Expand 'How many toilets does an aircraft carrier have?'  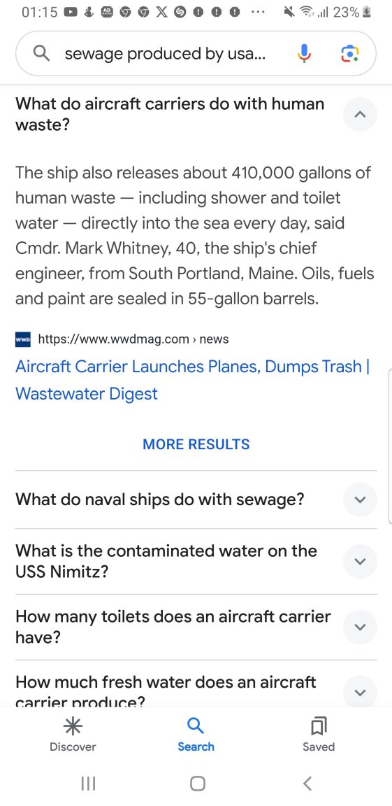(x=360, y=627)
